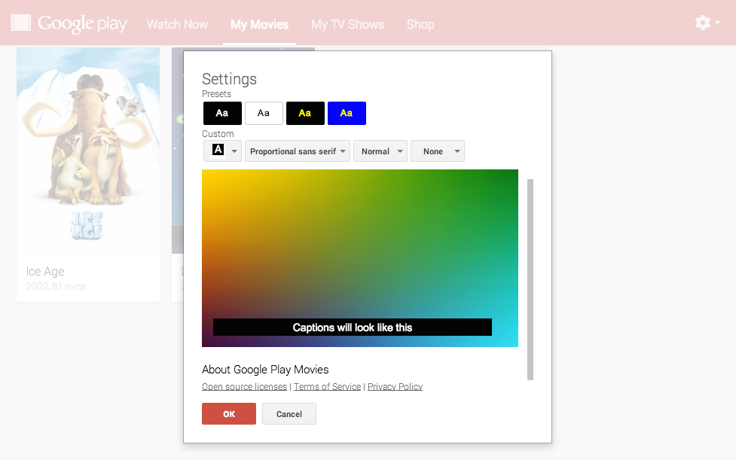Viewport: 736px width, 460px height.
Task: Select white-on-black caption preset
Action: pos(222,113)
